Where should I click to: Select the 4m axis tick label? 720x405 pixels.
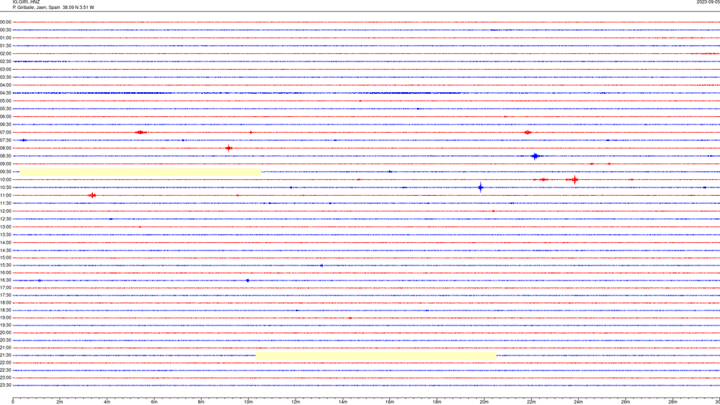point(107,402)
